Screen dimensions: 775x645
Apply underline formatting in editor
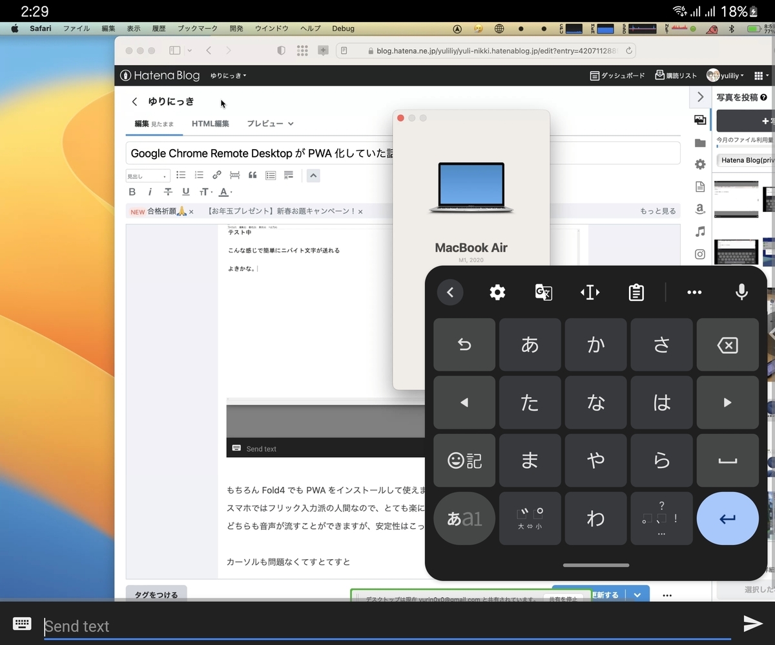coord(186,192)
